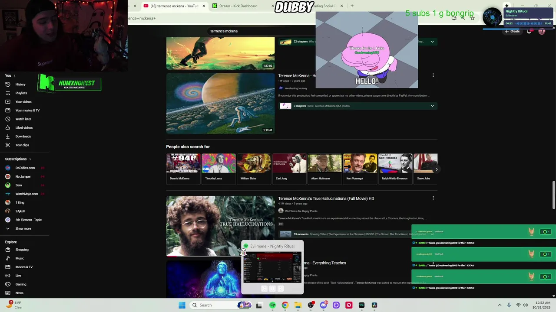The height and width of the screenshot is (312, 556).
Task: Open Liked videos
Action: (24, 128)
